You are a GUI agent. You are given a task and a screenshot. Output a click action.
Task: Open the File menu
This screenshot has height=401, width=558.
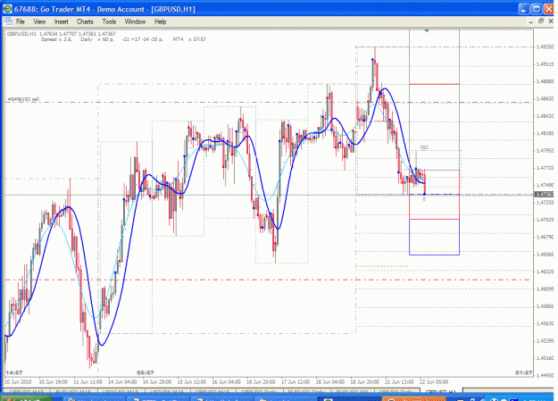[20, 21]
